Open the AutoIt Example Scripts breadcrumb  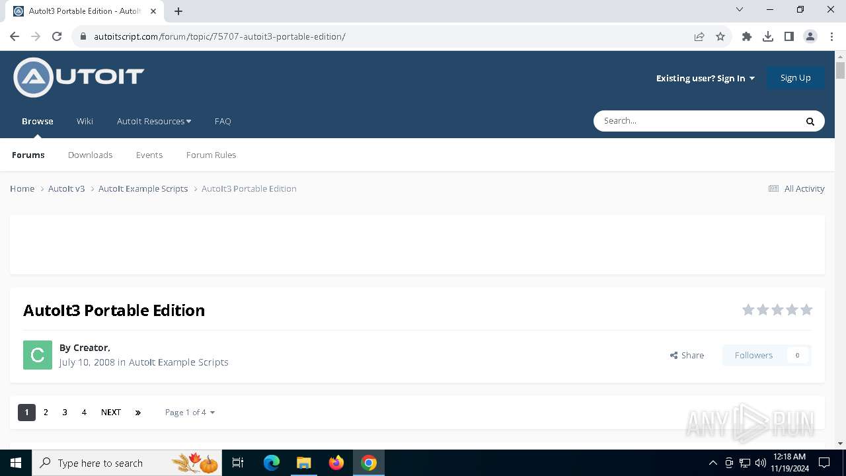pos(143,188)
